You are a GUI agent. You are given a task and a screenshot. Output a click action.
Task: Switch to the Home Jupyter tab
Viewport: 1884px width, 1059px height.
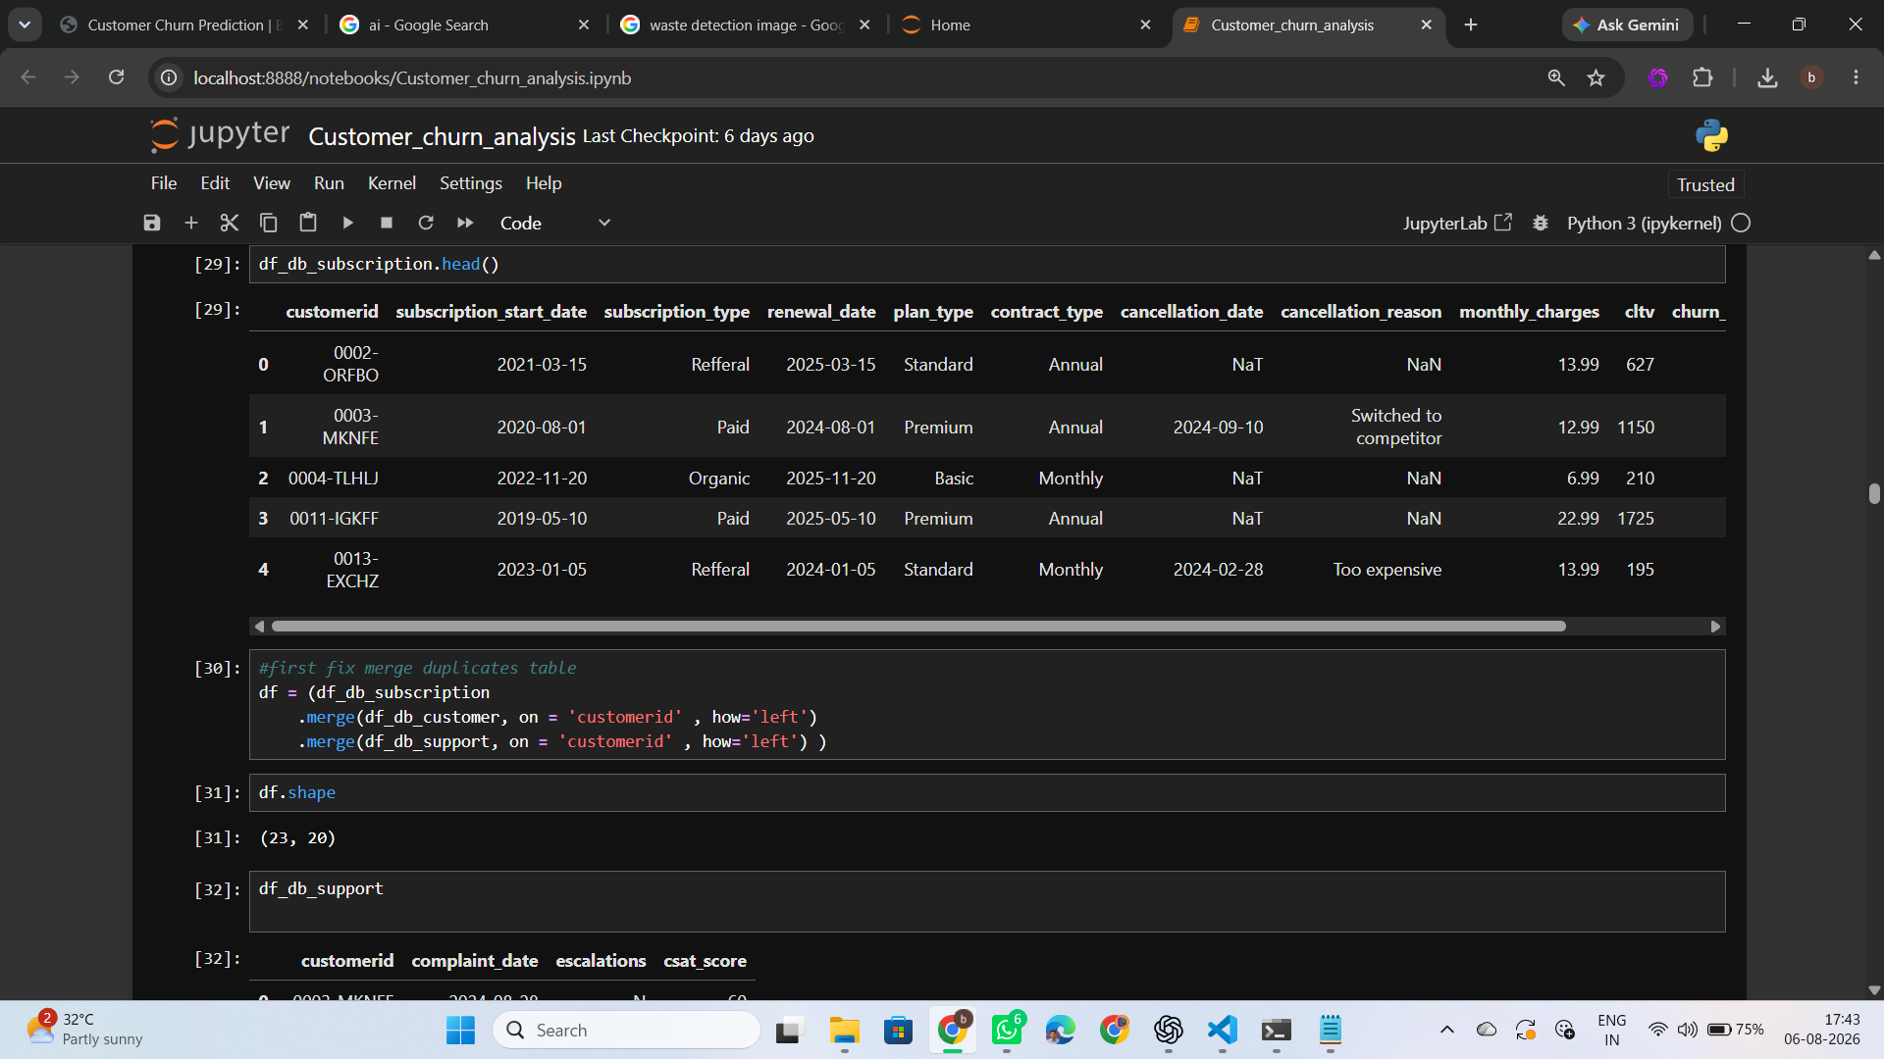coord(1025,25)
